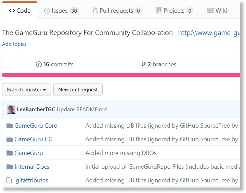Click the Pull requests count badge
This screenshot has width=246, height=193.
pyautogui.click(x=138, y=11)
